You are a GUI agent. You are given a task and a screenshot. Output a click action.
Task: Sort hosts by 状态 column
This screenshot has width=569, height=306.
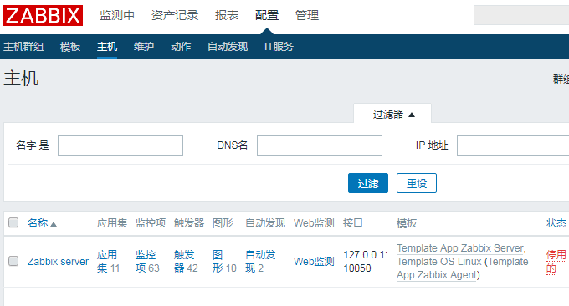point(556,223)
